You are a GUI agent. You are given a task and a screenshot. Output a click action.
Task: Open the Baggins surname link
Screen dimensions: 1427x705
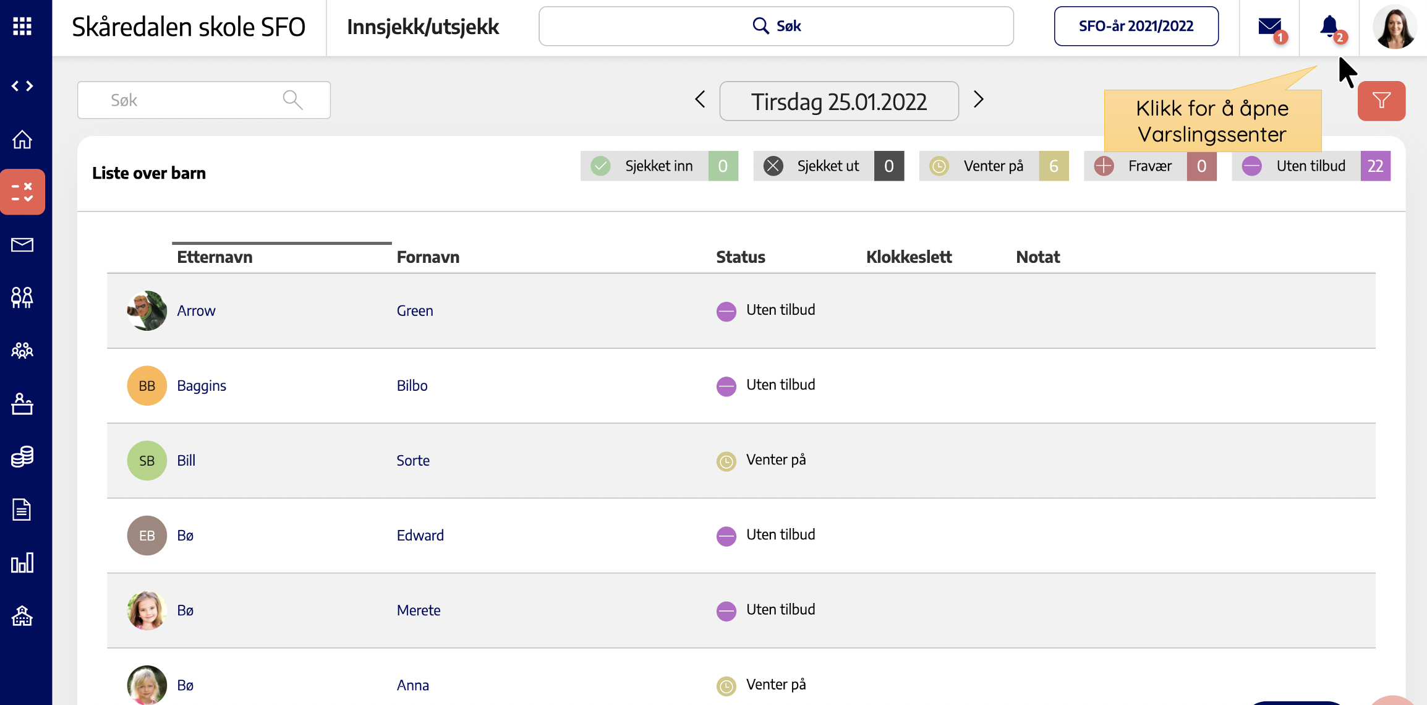tap(202, 385)
